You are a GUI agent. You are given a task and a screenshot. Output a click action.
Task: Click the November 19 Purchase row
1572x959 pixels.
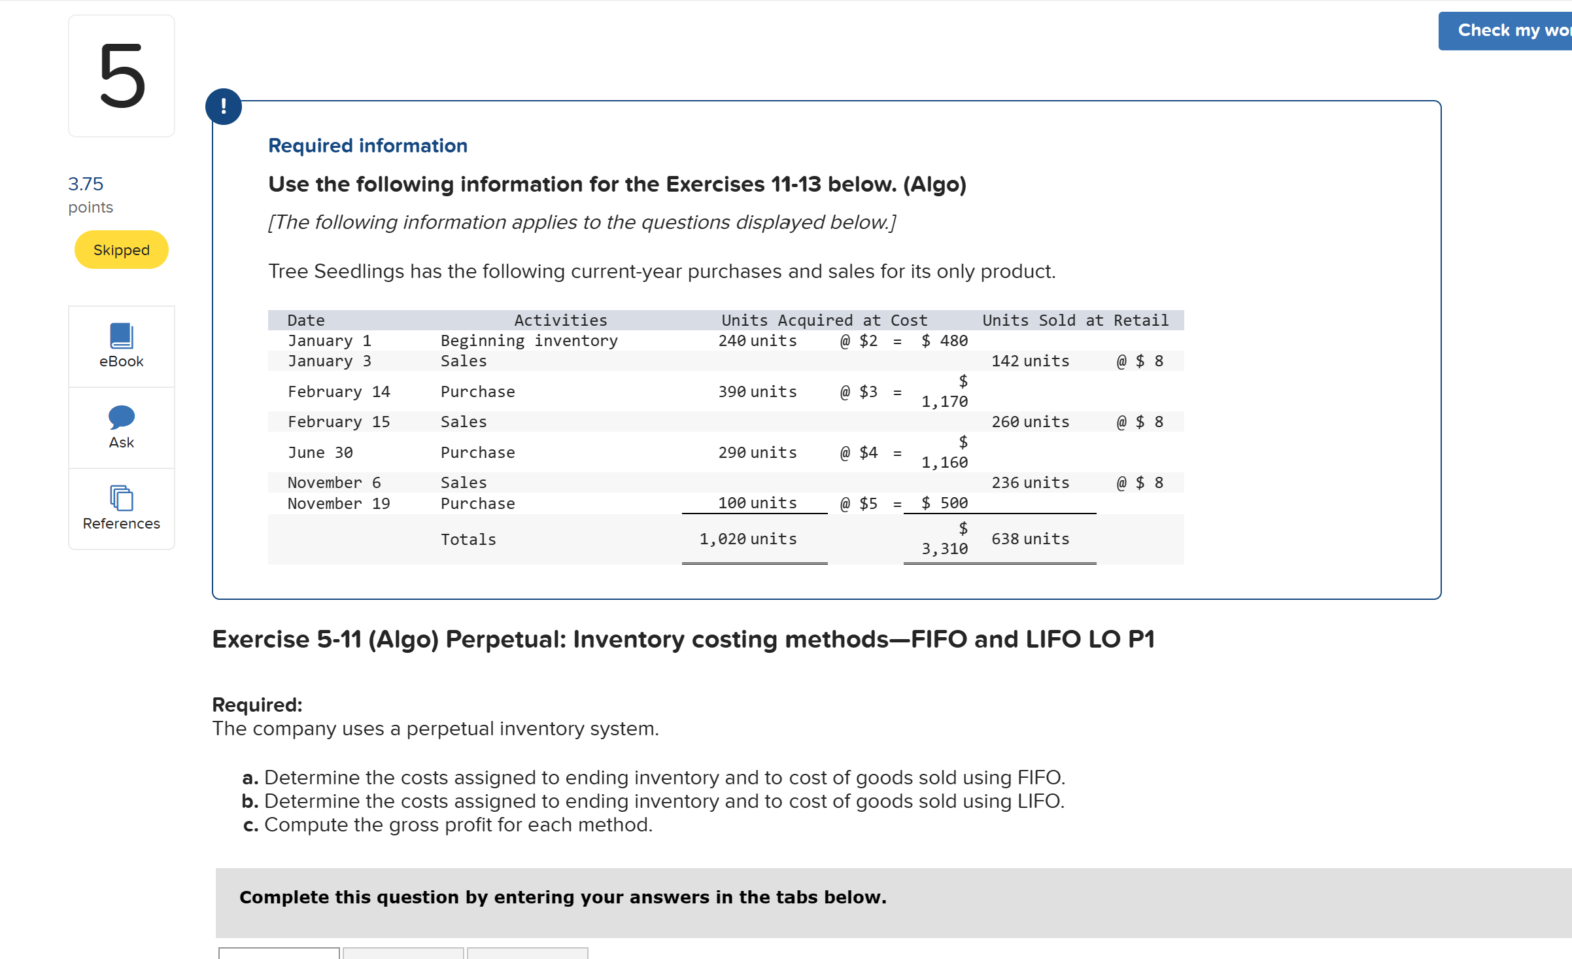tap(477, 504)
